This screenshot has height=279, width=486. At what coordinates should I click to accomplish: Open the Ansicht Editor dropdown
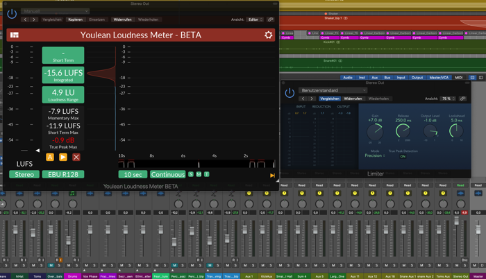coord(255,19)
